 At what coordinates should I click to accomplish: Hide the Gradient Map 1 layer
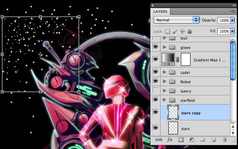155,59
